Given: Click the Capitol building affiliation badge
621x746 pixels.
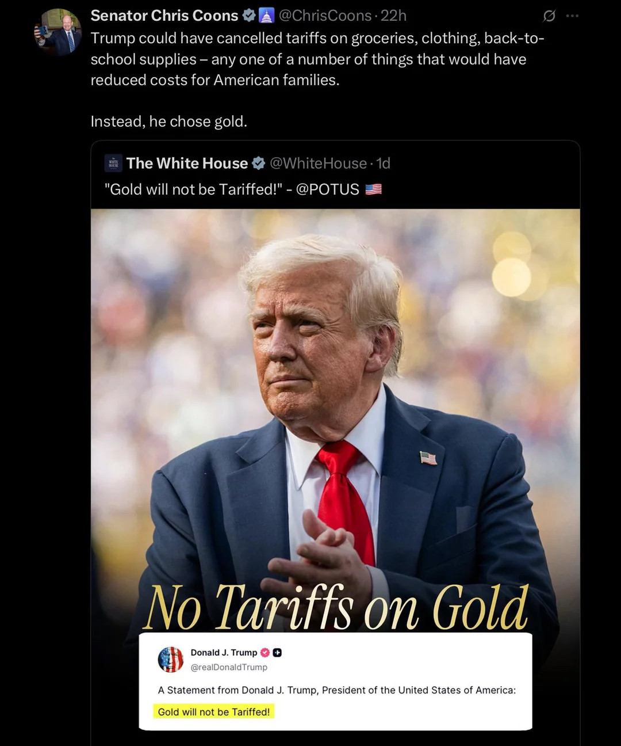Looking at the screenshot, I should 266,16.
